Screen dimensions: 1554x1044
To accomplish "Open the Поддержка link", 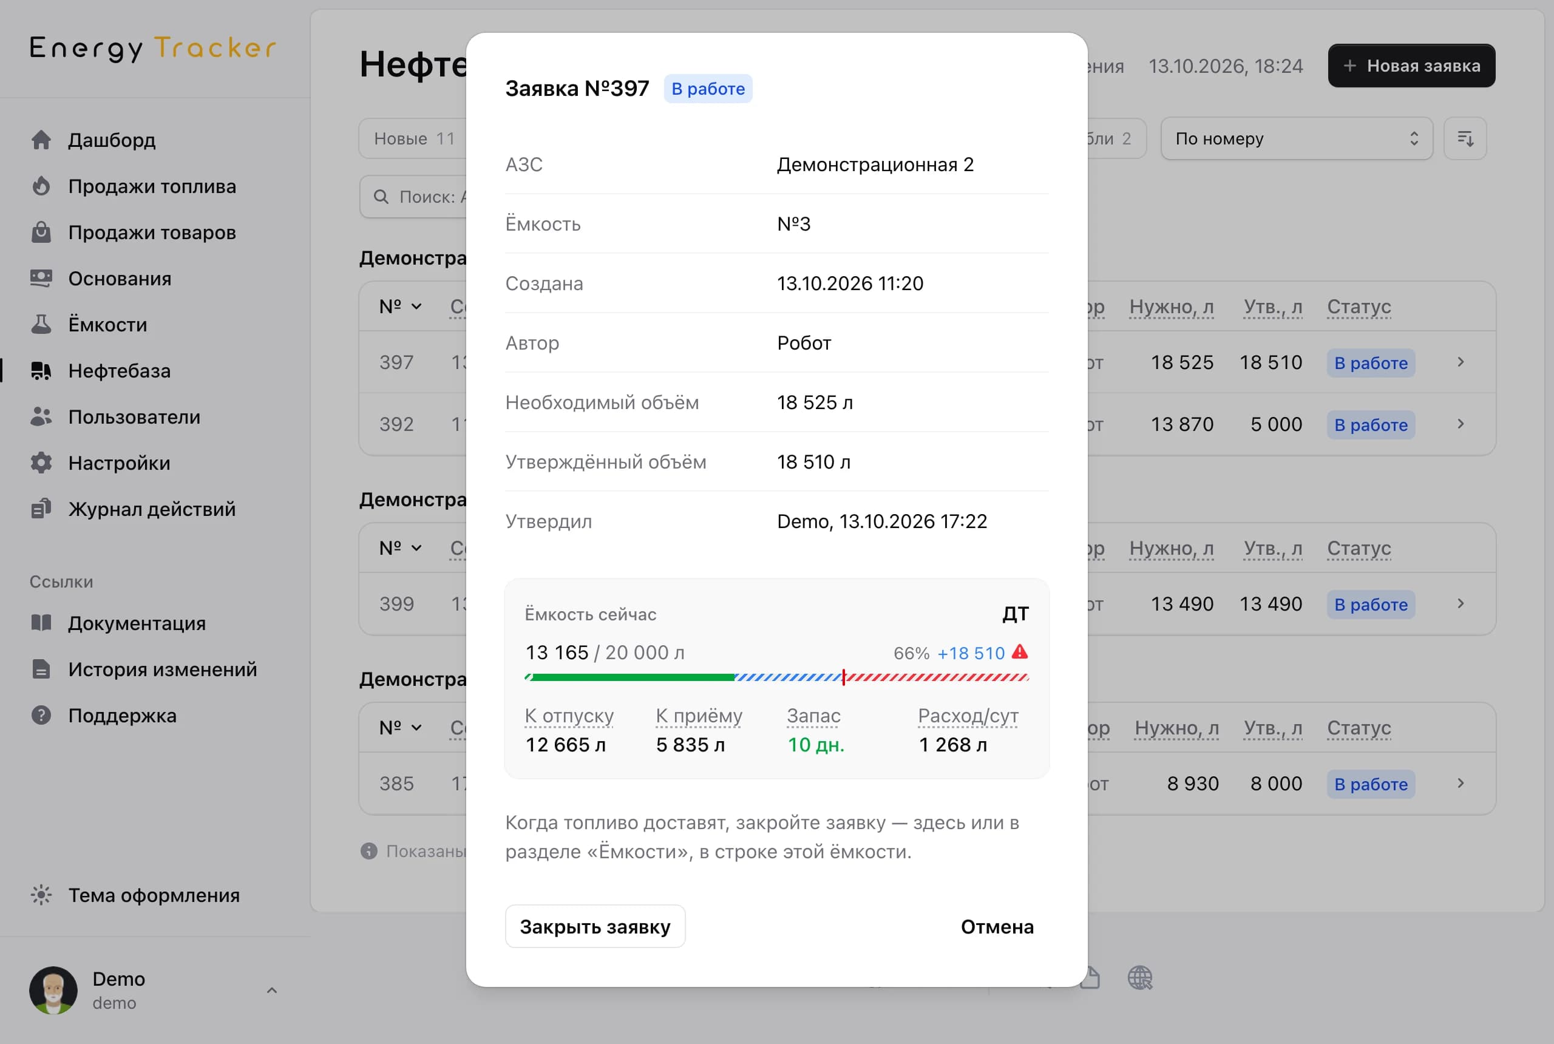I will pyautogui.click(x=122, y=715).
